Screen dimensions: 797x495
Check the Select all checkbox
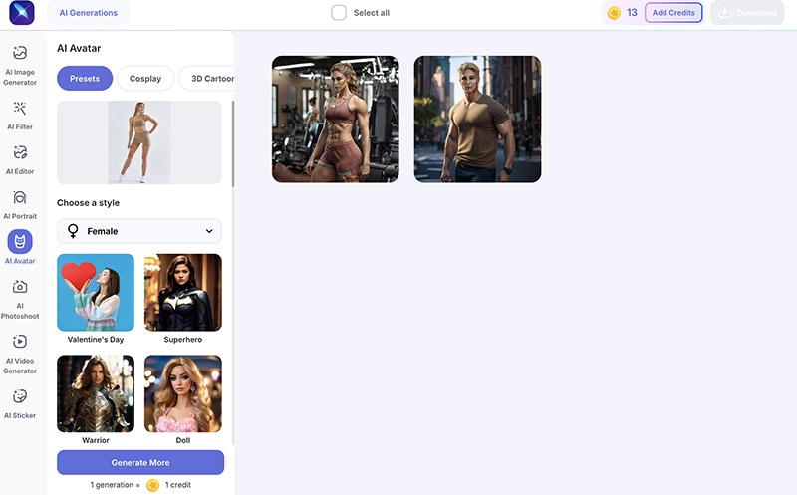coord(339,13)
